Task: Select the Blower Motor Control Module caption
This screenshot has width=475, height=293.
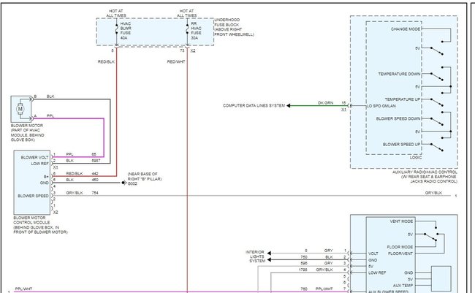Action: (x=41, y=225)
